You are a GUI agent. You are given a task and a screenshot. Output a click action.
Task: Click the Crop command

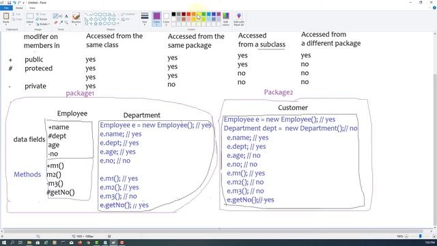[41, 14]
